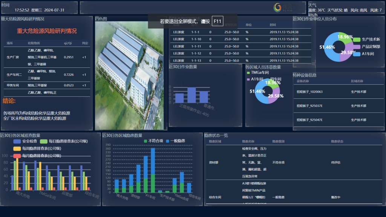Select the LEL浓度 1-1-12 row
Viewport: 386px width, 217px height.
(240, 53)
